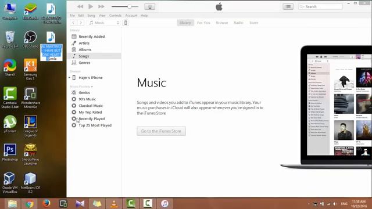Open File Explorer from the taskbar

(12, 204)
